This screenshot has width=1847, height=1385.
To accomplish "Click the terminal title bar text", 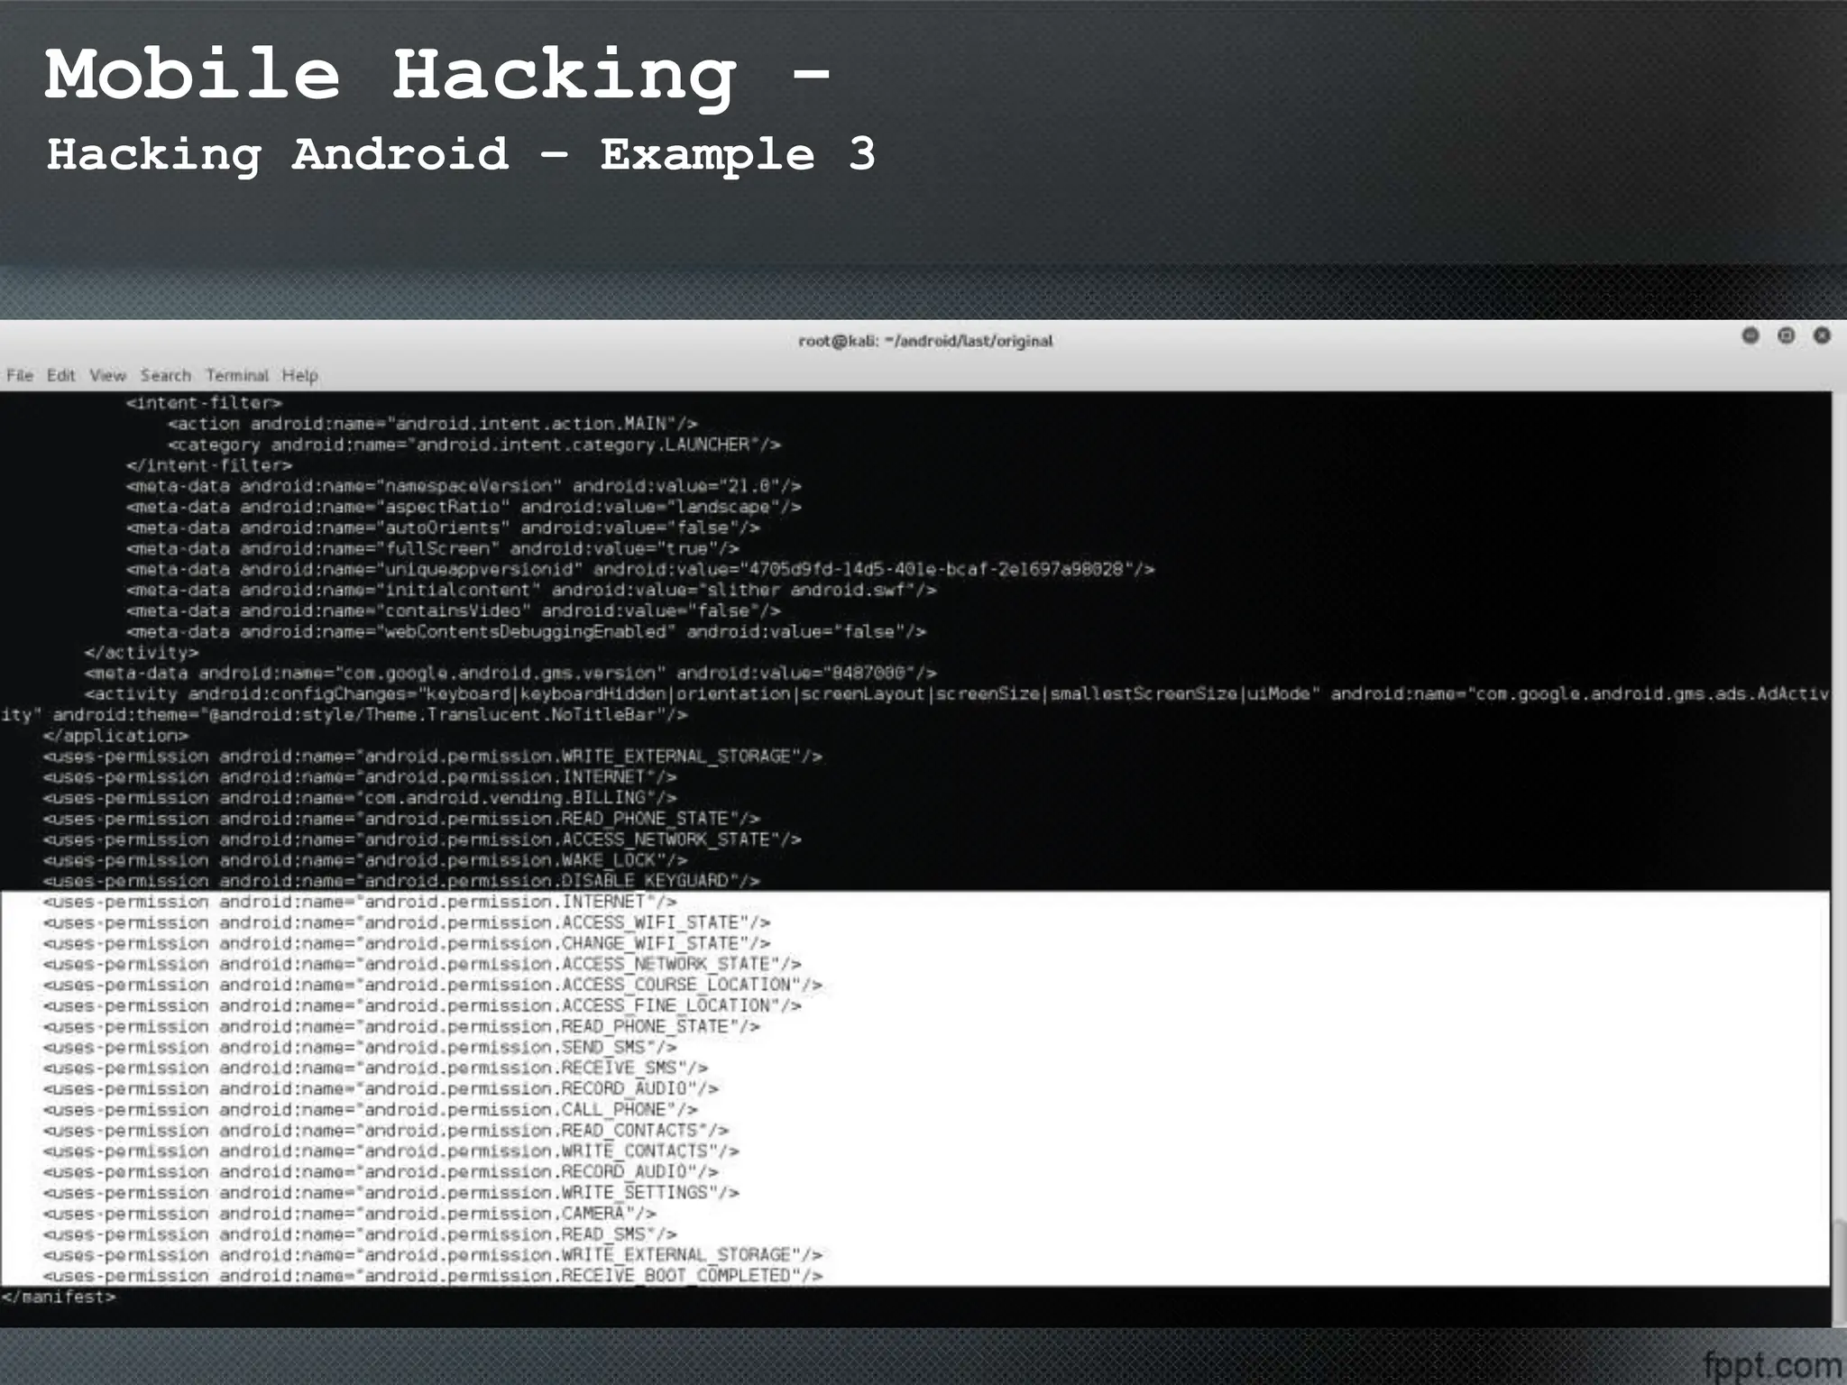I will (x=925, y=341).
